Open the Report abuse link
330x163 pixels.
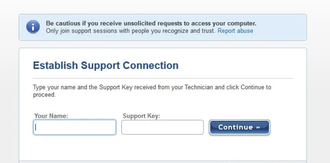point(235,31)
